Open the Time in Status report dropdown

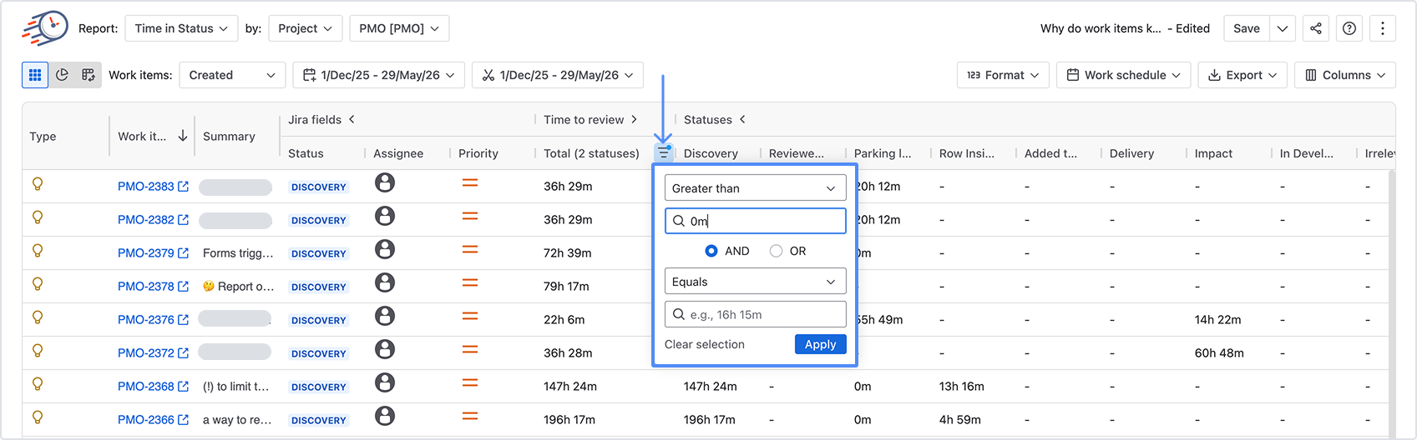pyautogui.click(x=181, y=28)
